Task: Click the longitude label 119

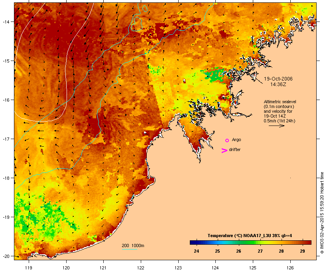Action: click(29, 268)
